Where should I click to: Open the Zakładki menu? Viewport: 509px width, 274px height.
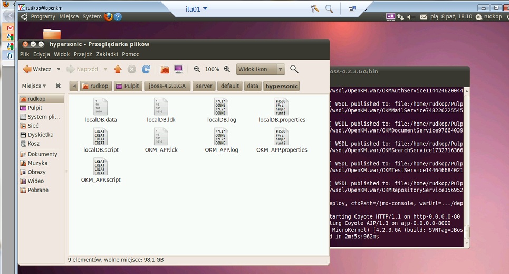click(107, 54)
